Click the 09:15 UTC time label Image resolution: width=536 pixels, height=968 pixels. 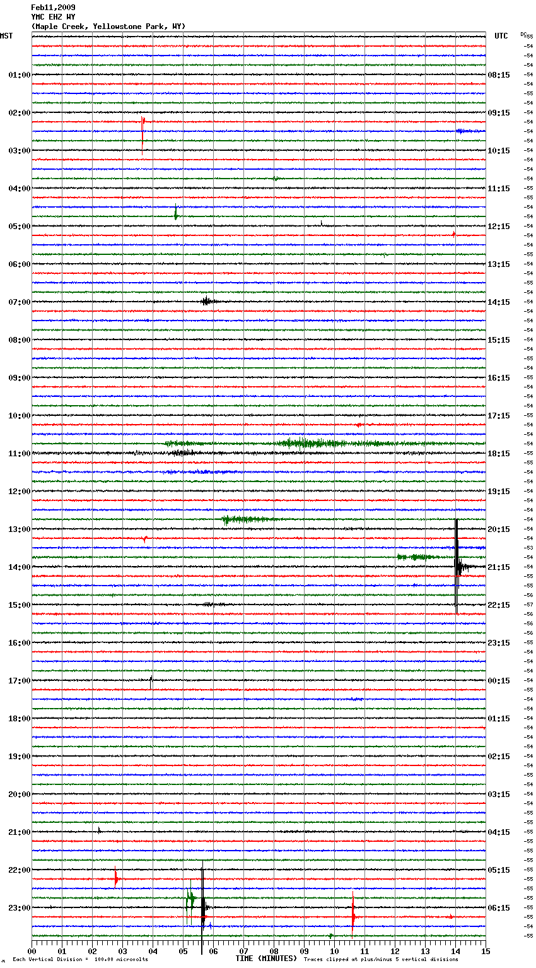coord(499,113)
